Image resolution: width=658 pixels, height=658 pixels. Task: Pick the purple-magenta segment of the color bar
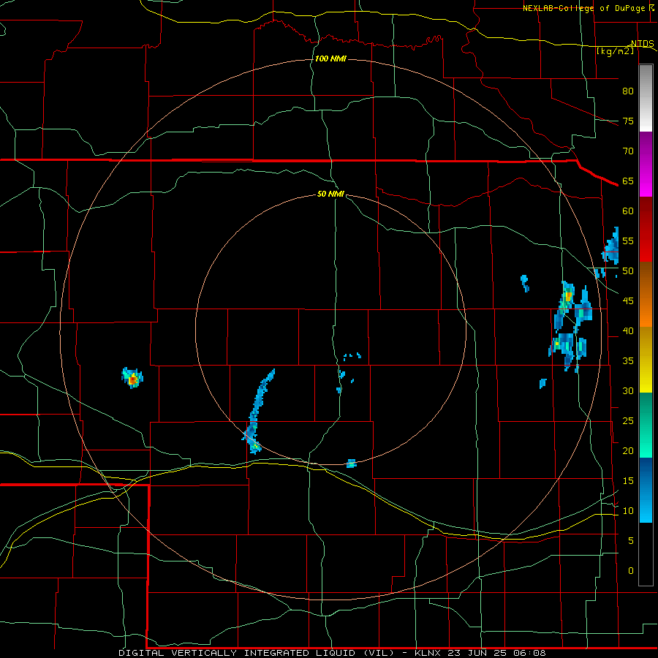pyautogui.click(x=646, y=164)
